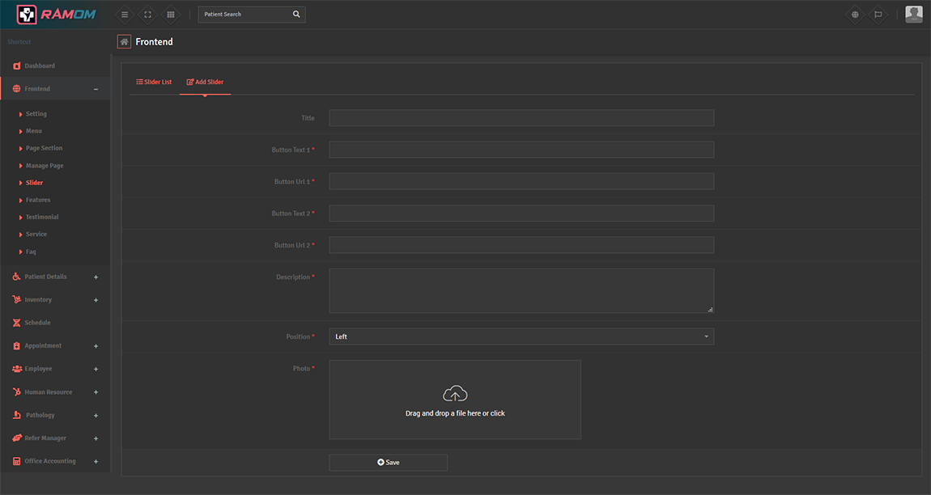Click the photo drag and drop upload area

[454, 400]
